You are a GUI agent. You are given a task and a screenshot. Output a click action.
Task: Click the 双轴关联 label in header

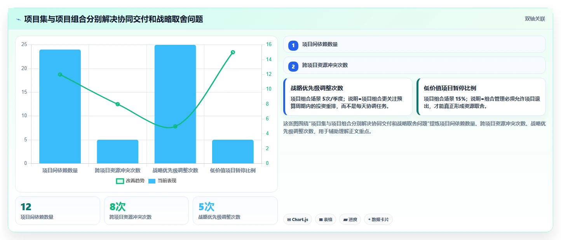535,19
